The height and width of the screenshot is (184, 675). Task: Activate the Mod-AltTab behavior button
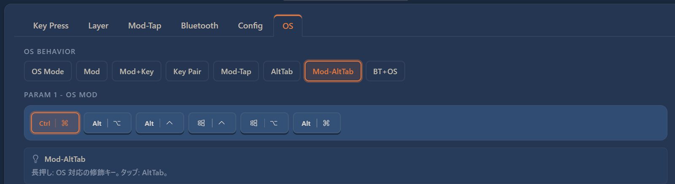tap(333, 71)
